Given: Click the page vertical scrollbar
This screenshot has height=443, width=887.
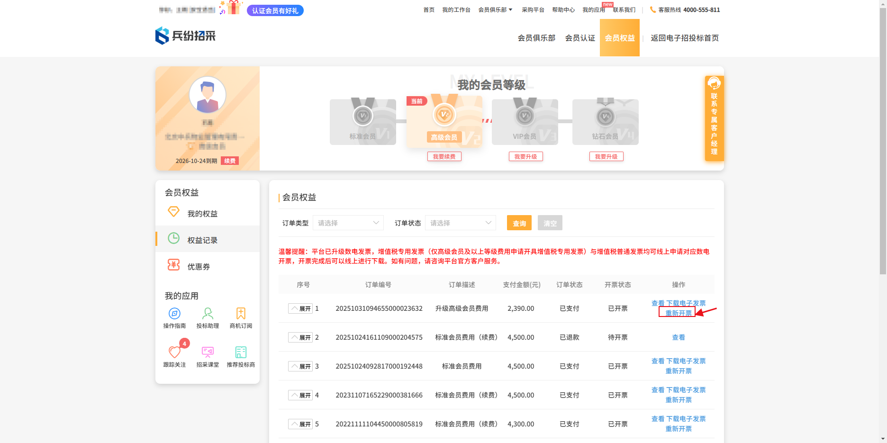Looking at the screenshot, I should tap(883, 142).
